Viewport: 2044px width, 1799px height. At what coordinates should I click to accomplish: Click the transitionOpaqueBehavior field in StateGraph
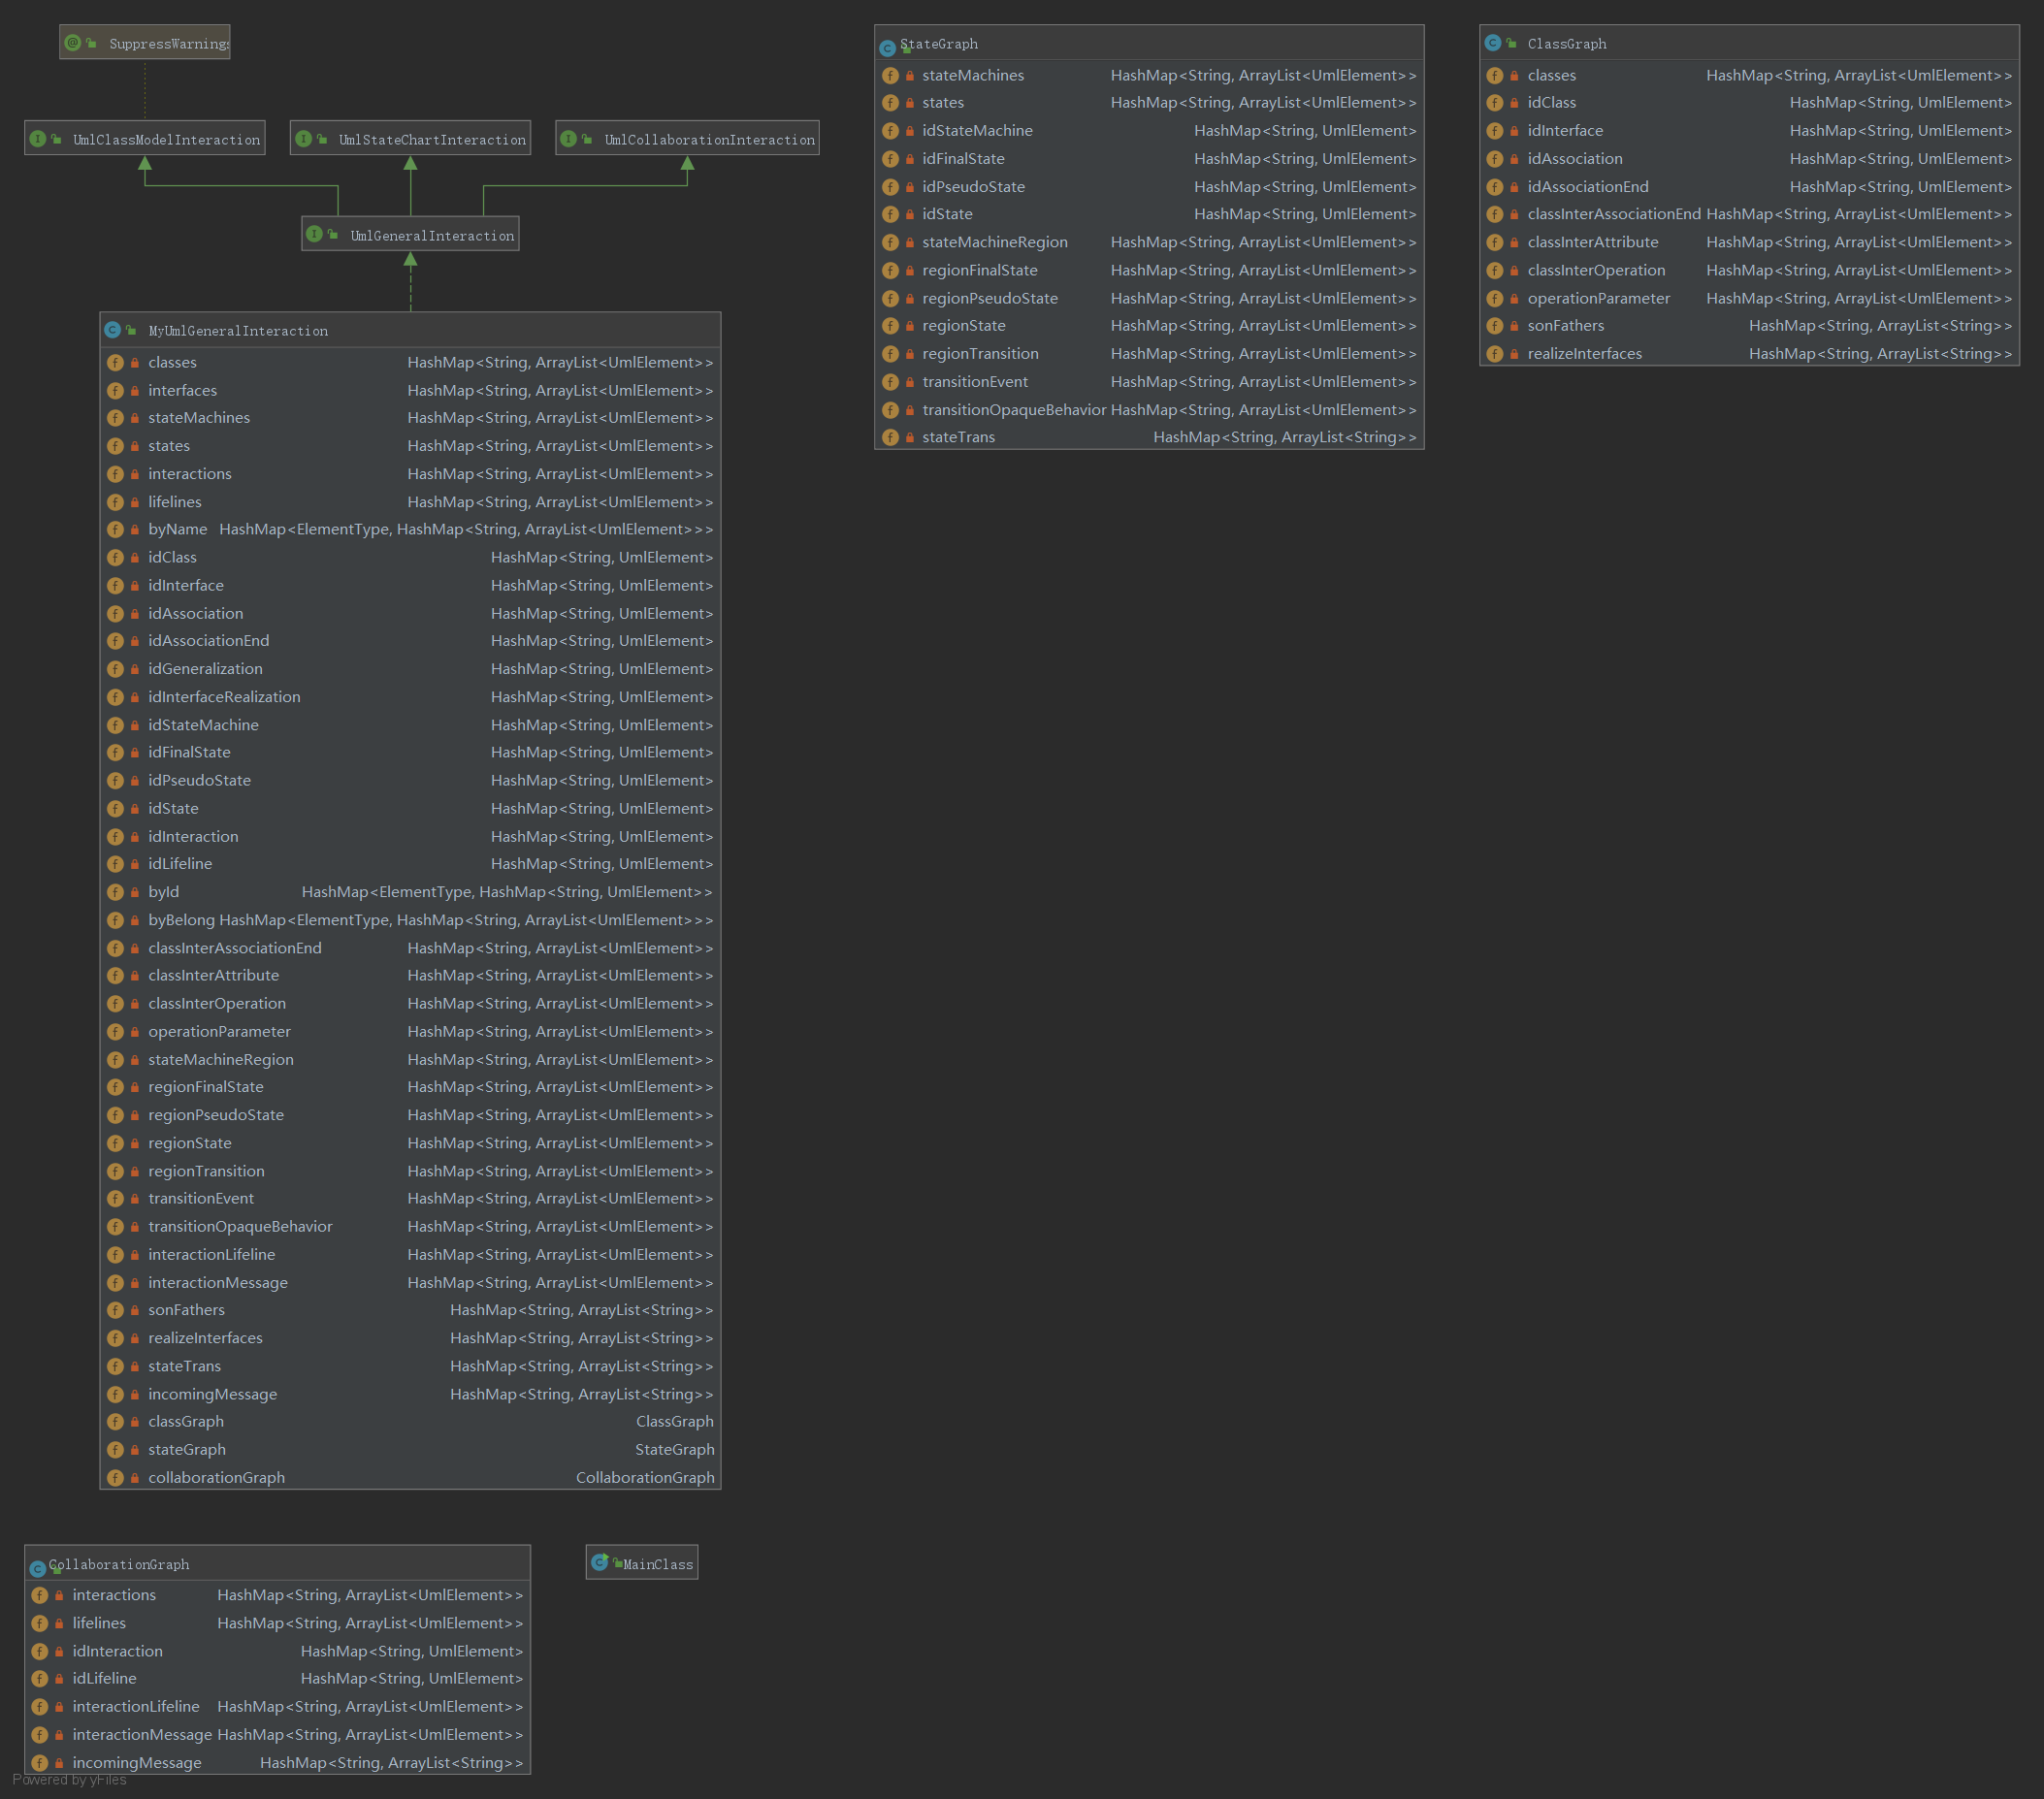click(1013, 410)
